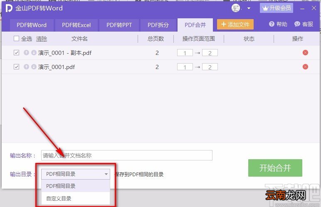The image size is (321, 207).
Task: Select the PDF合并 tab
Action: tap(195, 25)
